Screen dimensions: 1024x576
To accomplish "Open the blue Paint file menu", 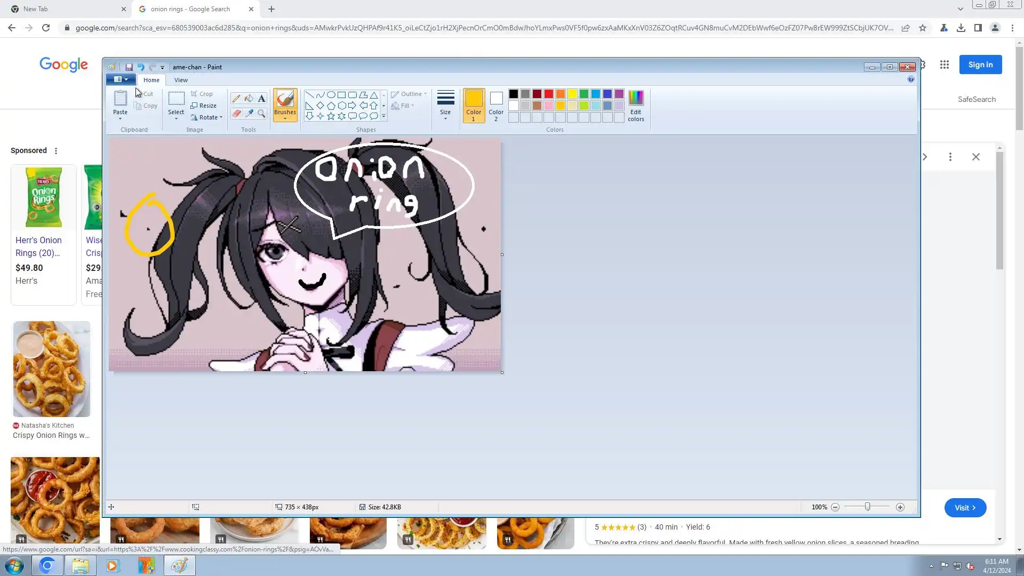I will click(121, 79).
